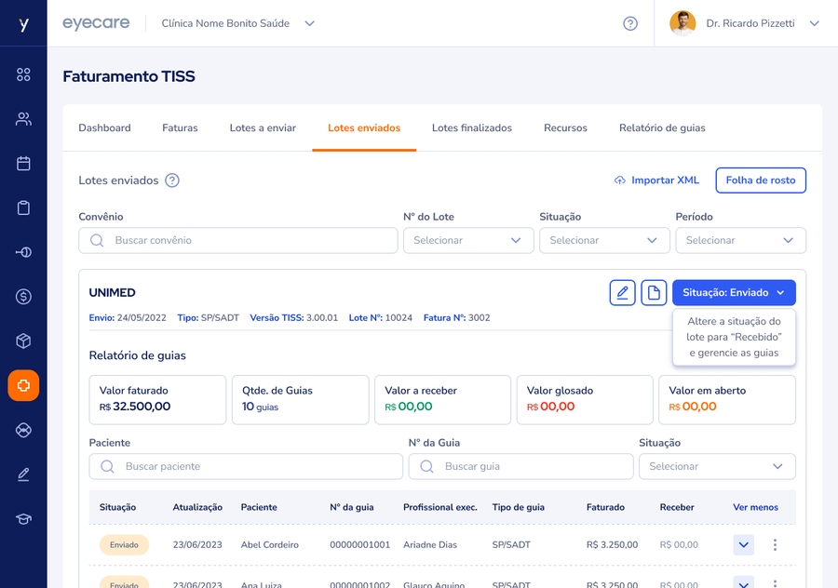The height and width of the screenshot is (588, 838).
Task: Click the edit pencil button for UNIMED lot
Action: [622, 293]
